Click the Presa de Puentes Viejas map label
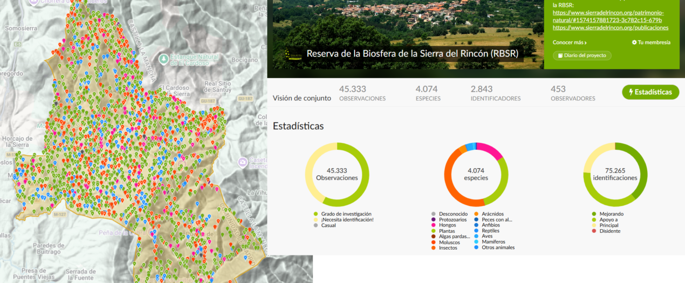This screenshot has width=685, height=283. [34, 274]
